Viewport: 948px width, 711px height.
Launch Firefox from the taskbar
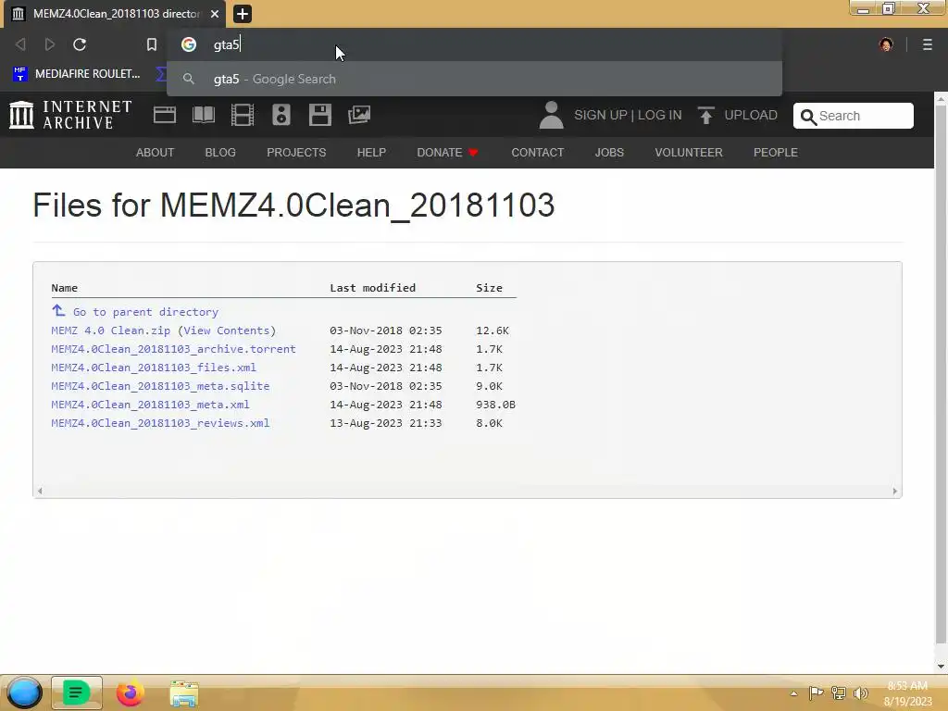[130, 692]
